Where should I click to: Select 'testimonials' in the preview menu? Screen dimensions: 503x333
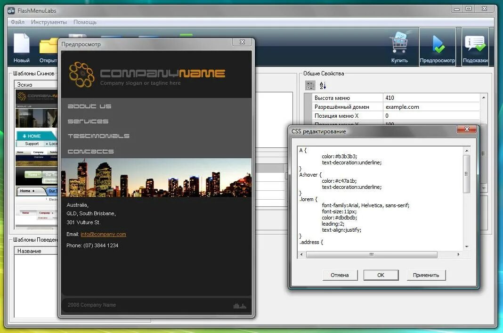point(98,136)
